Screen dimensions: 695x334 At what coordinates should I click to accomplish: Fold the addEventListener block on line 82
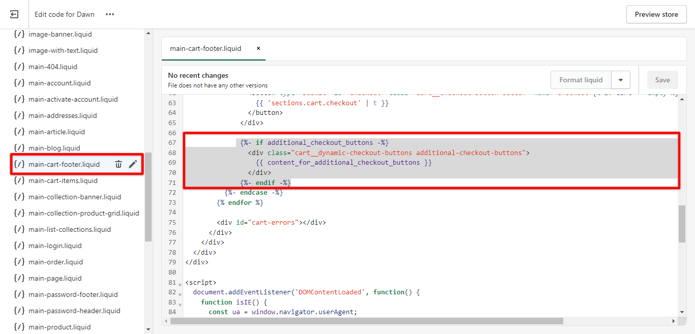pos(180,293)
